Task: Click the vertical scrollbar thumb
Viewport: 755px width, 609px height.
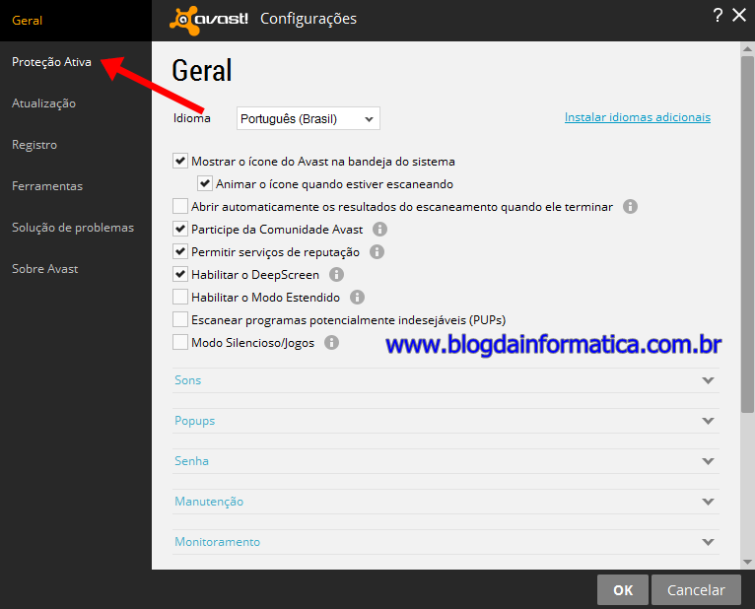Action: (x=747, y=235)
